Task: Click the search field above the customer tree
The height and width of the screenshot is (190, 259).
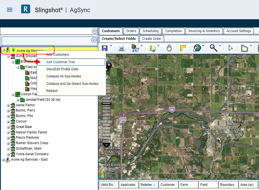Action: point(46,40)
